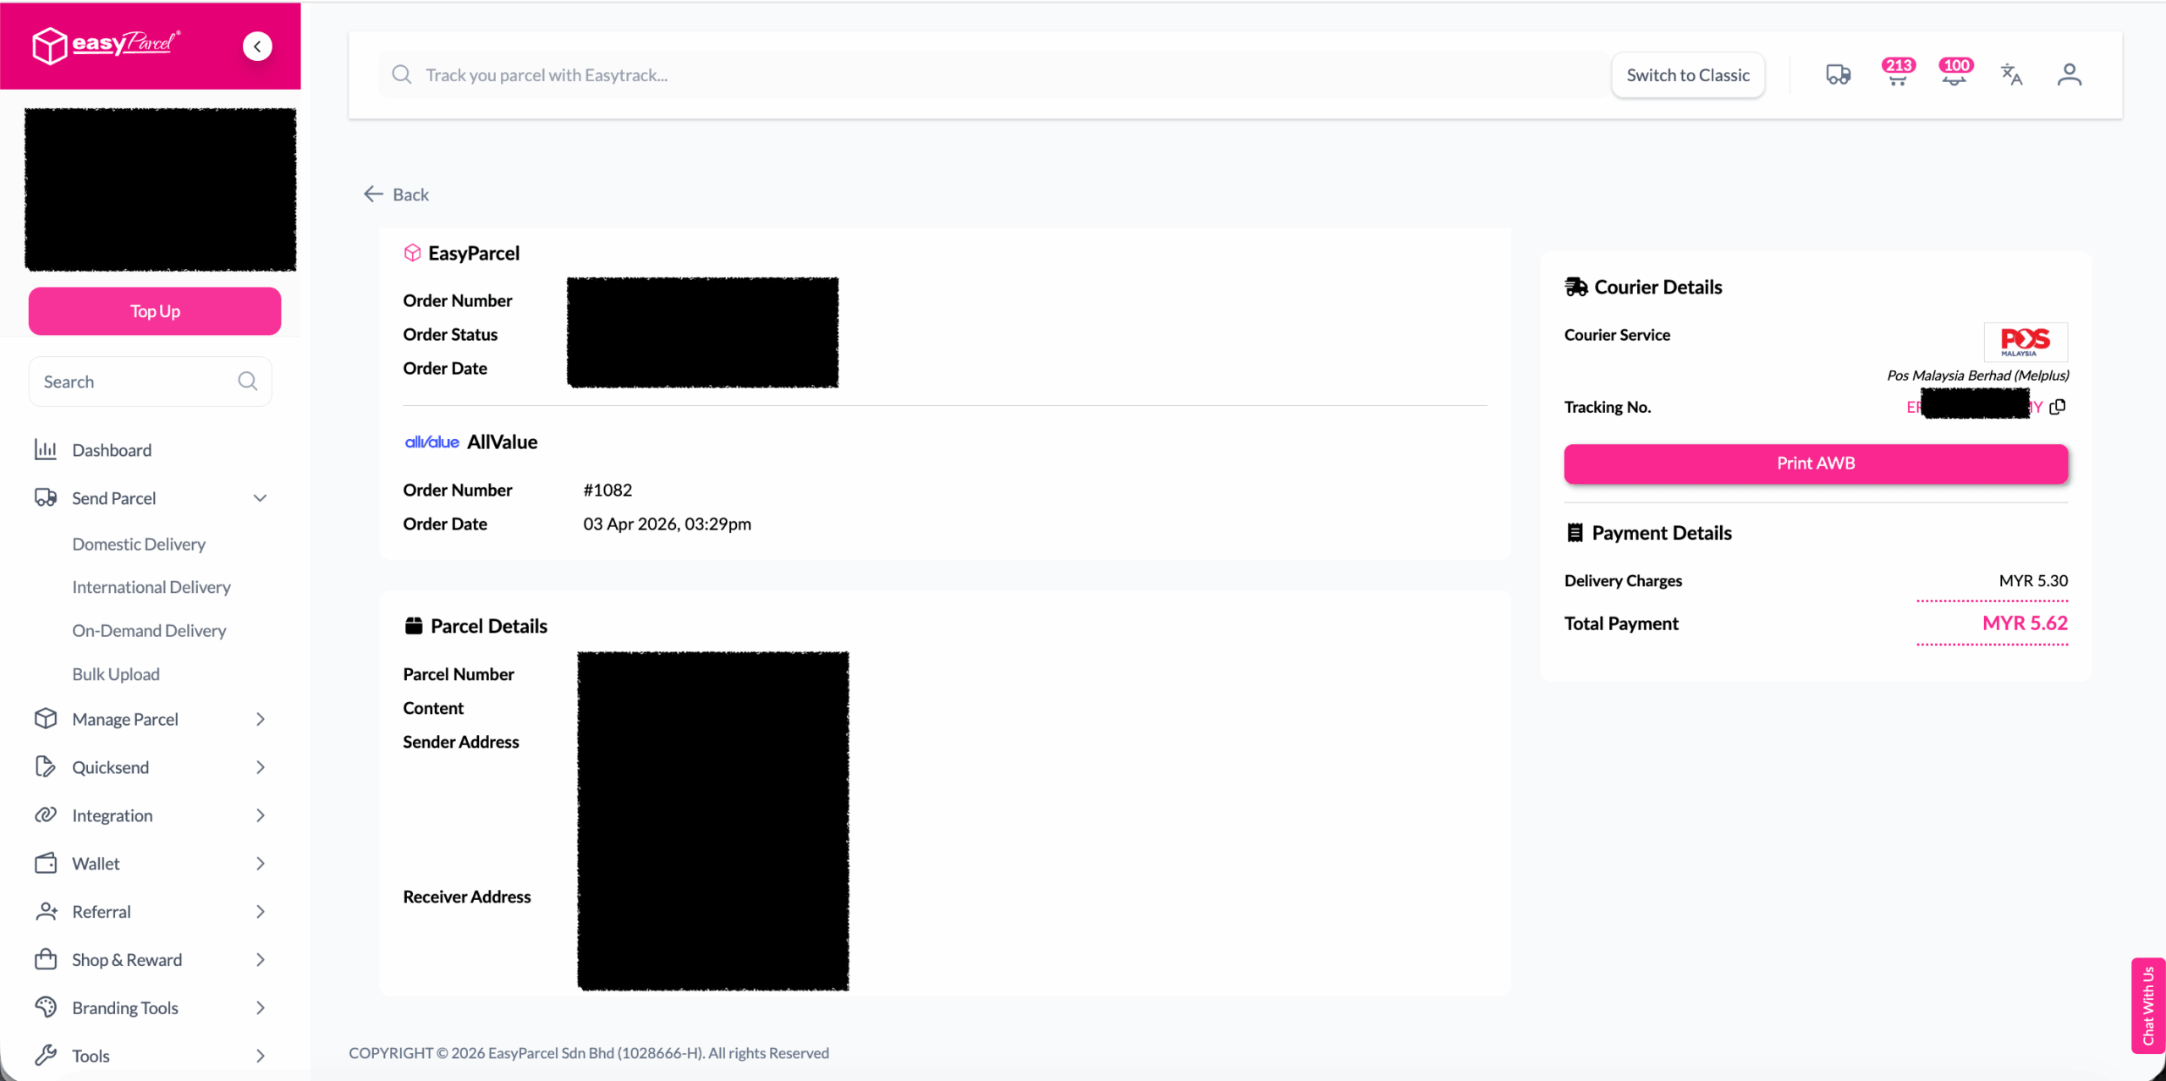Screen dimensions: 2166x1081
Task: Click the delivery truck icon in top bar
Action: (1838, 74)
